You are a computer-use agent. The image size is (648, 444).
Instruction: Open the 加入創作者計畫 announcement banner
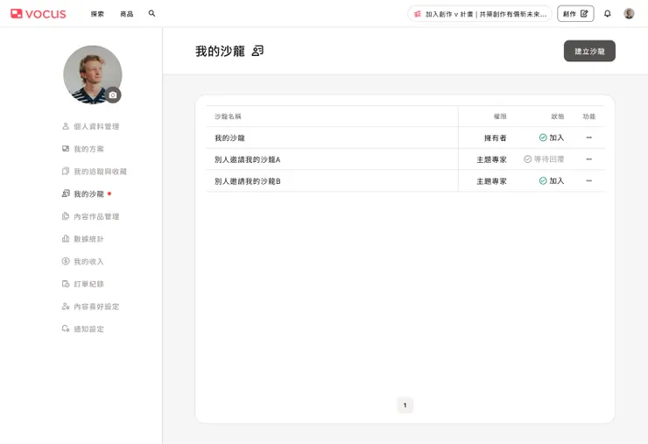click(x=479, y=14)
